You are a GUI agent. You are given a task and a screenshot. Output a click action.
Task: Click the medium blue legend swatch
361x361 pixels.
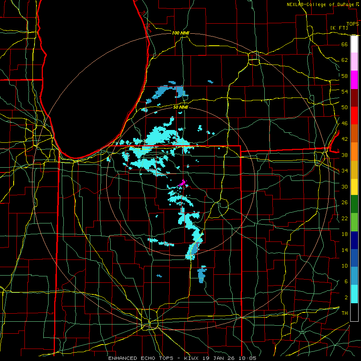tap(354, 258)
